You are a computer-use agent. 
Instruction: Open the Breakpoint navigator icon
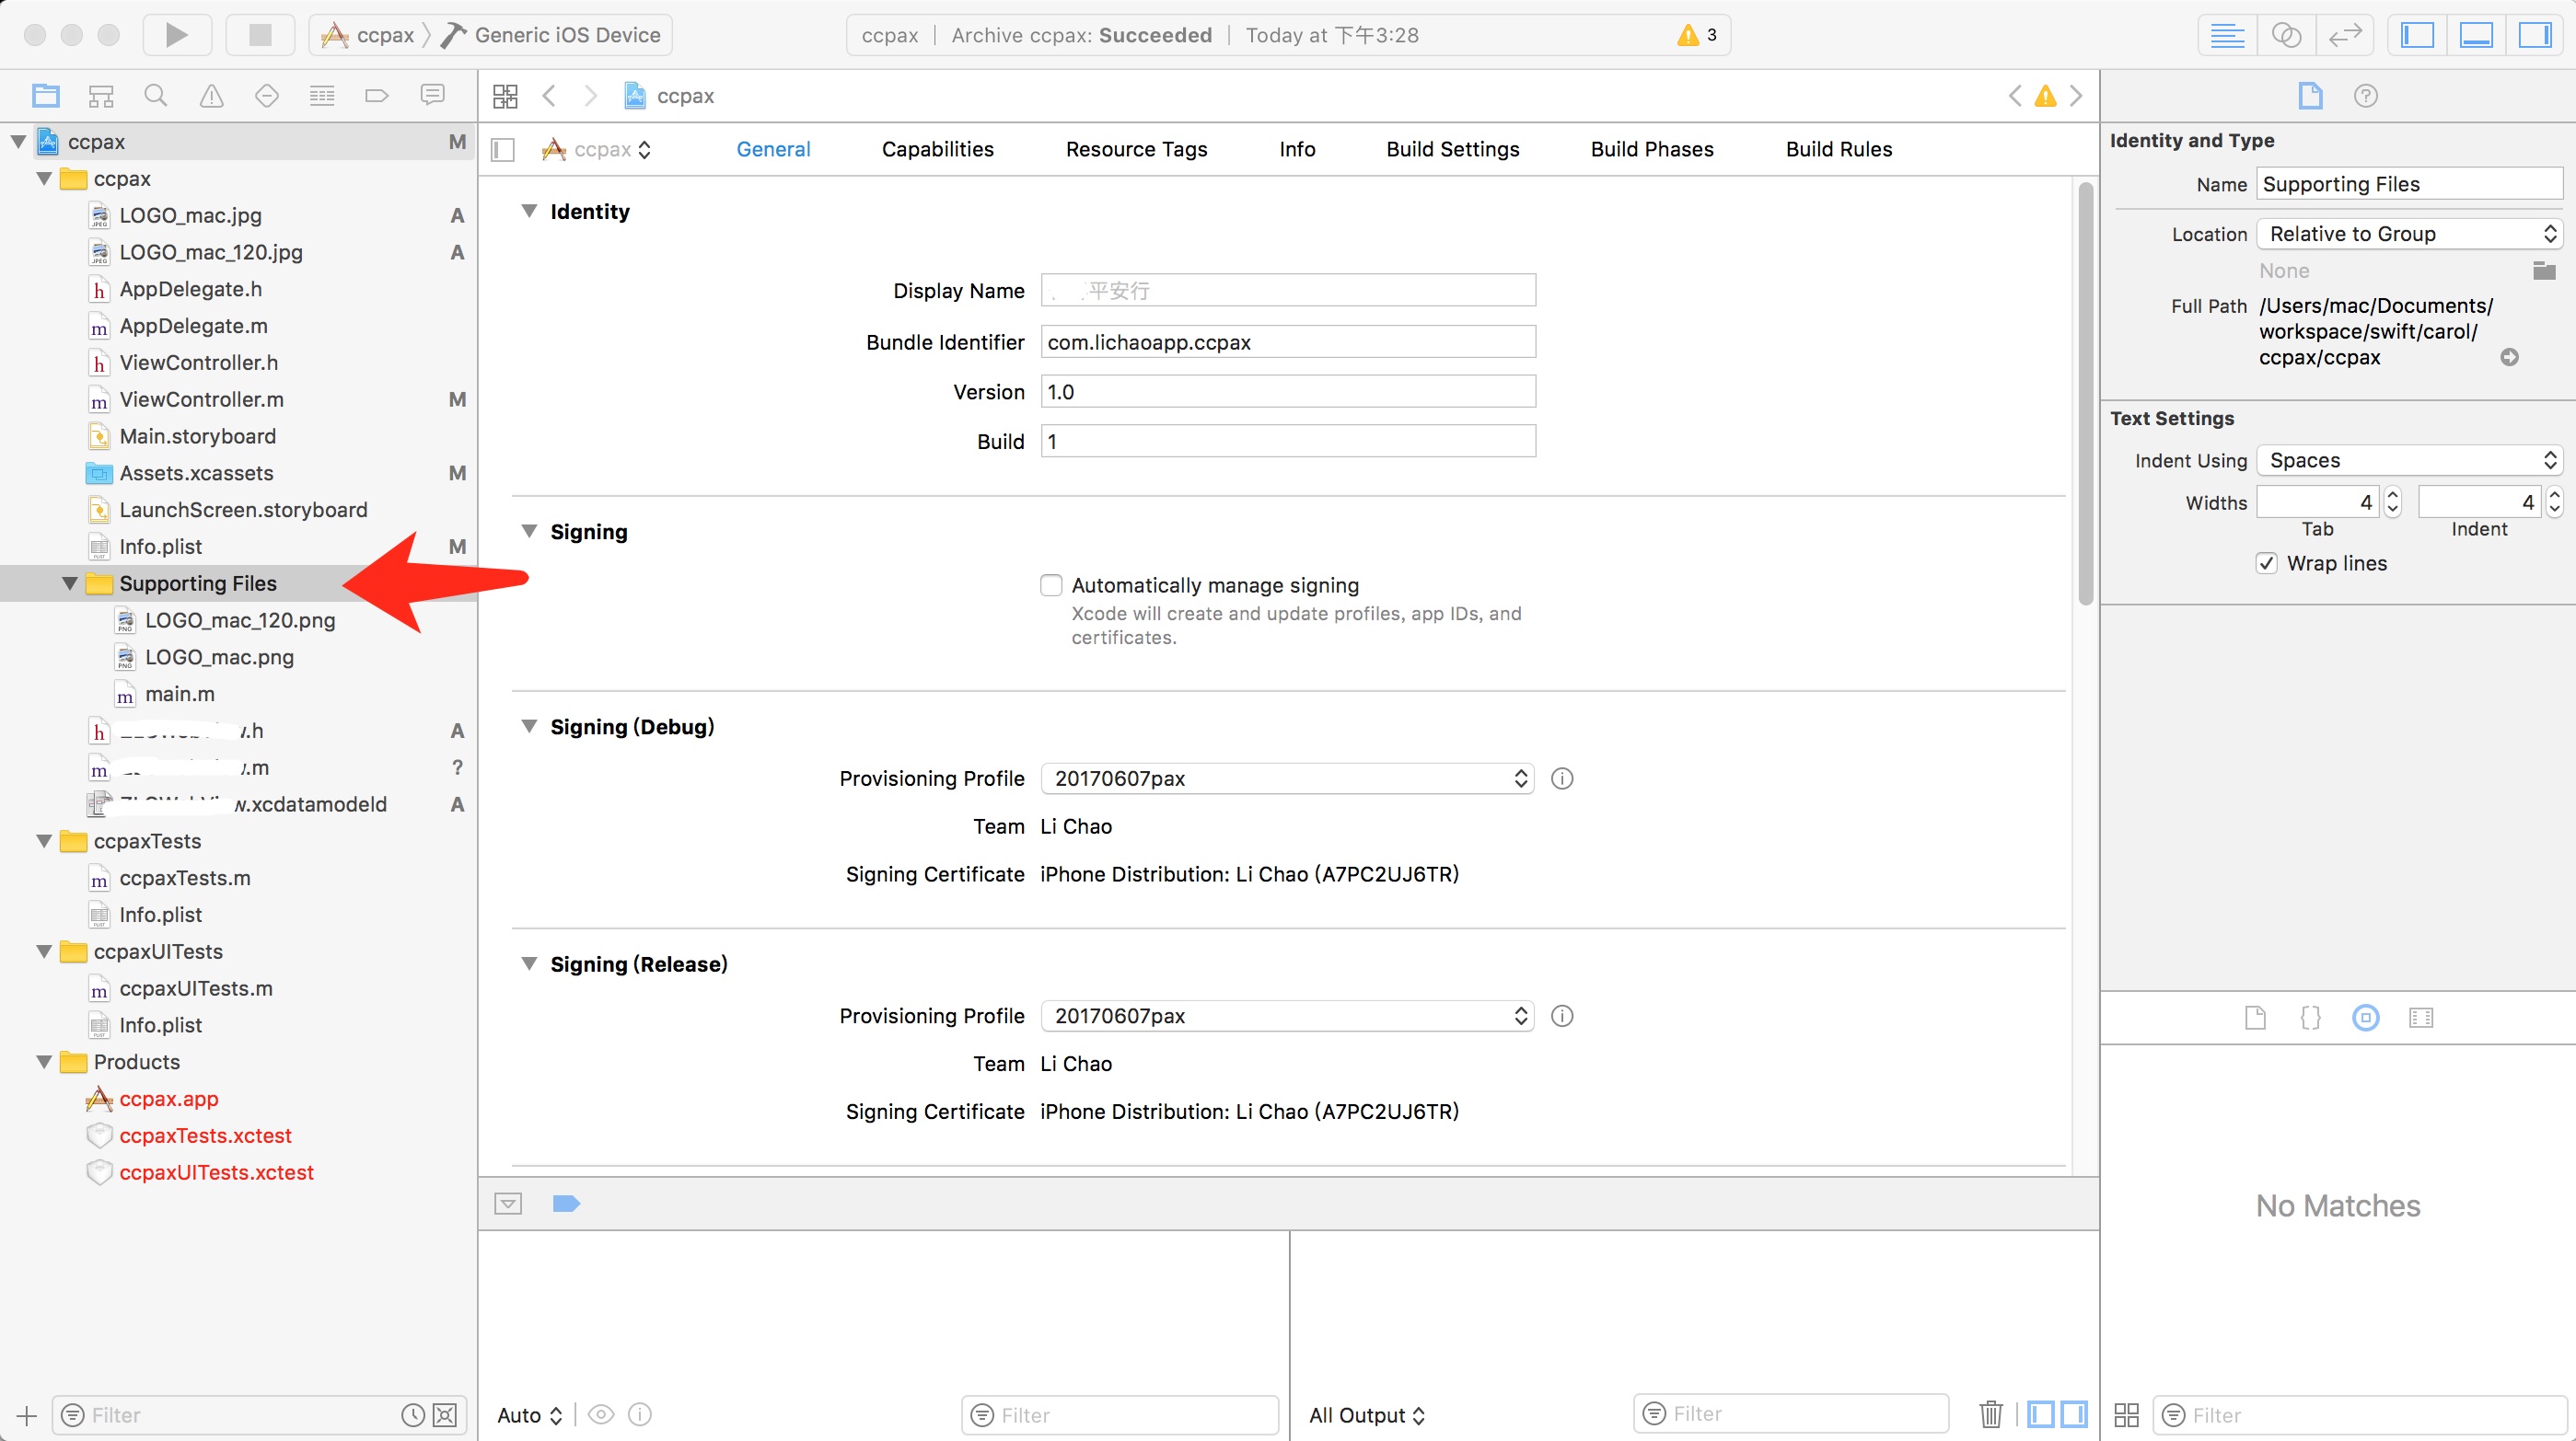pyautogui.click(x=377, y=96)
